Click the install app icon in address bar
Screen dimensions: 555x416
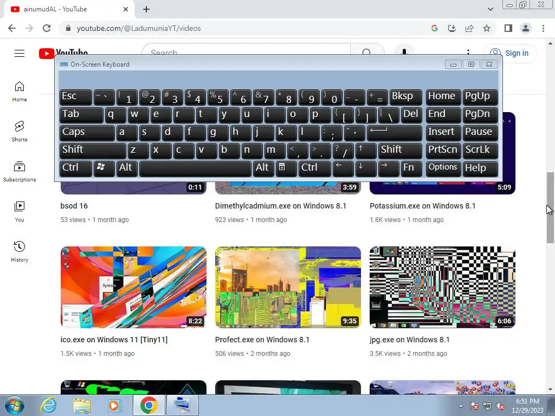452,28
